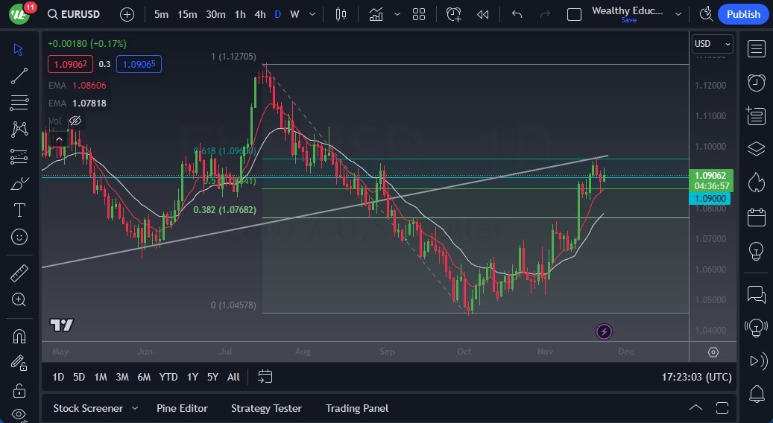Screen dimensions: 773x423
Task: Open the Go to date calendar
Action: (265, 377)
